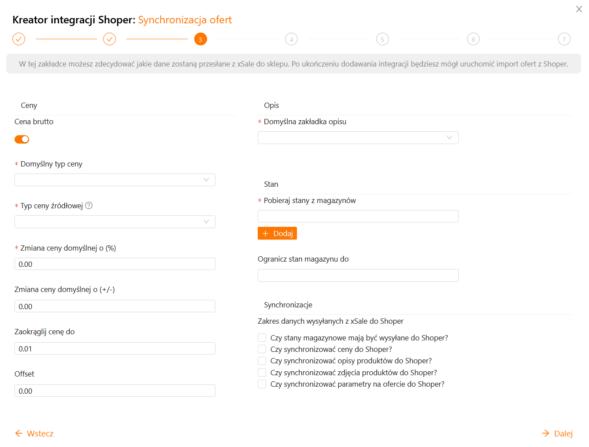This screenshot has height=447, width=589.
Task: Toggle the Cena brutto switch off
Action: pos(22,139)
